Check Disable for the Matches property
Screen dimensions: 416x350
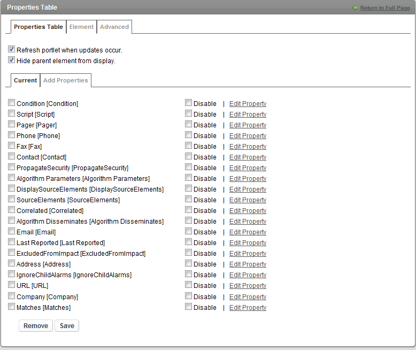pos(188,307)
